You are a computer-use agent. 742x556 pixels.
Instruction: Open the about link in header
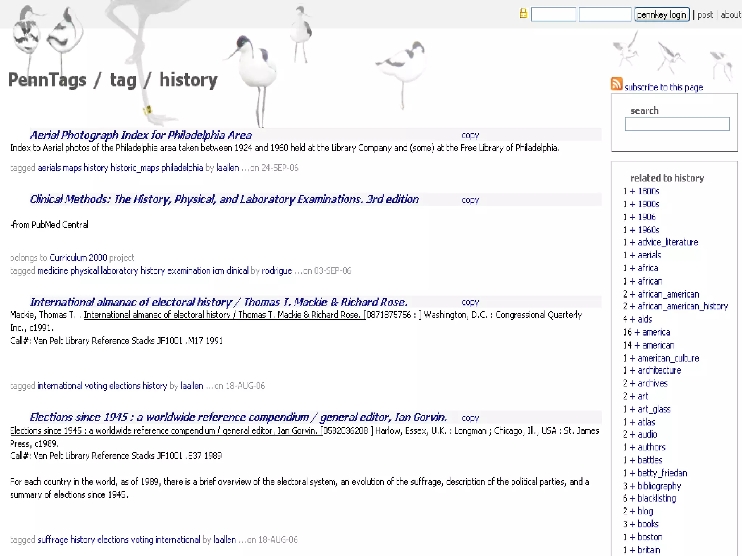coord(730,15)
